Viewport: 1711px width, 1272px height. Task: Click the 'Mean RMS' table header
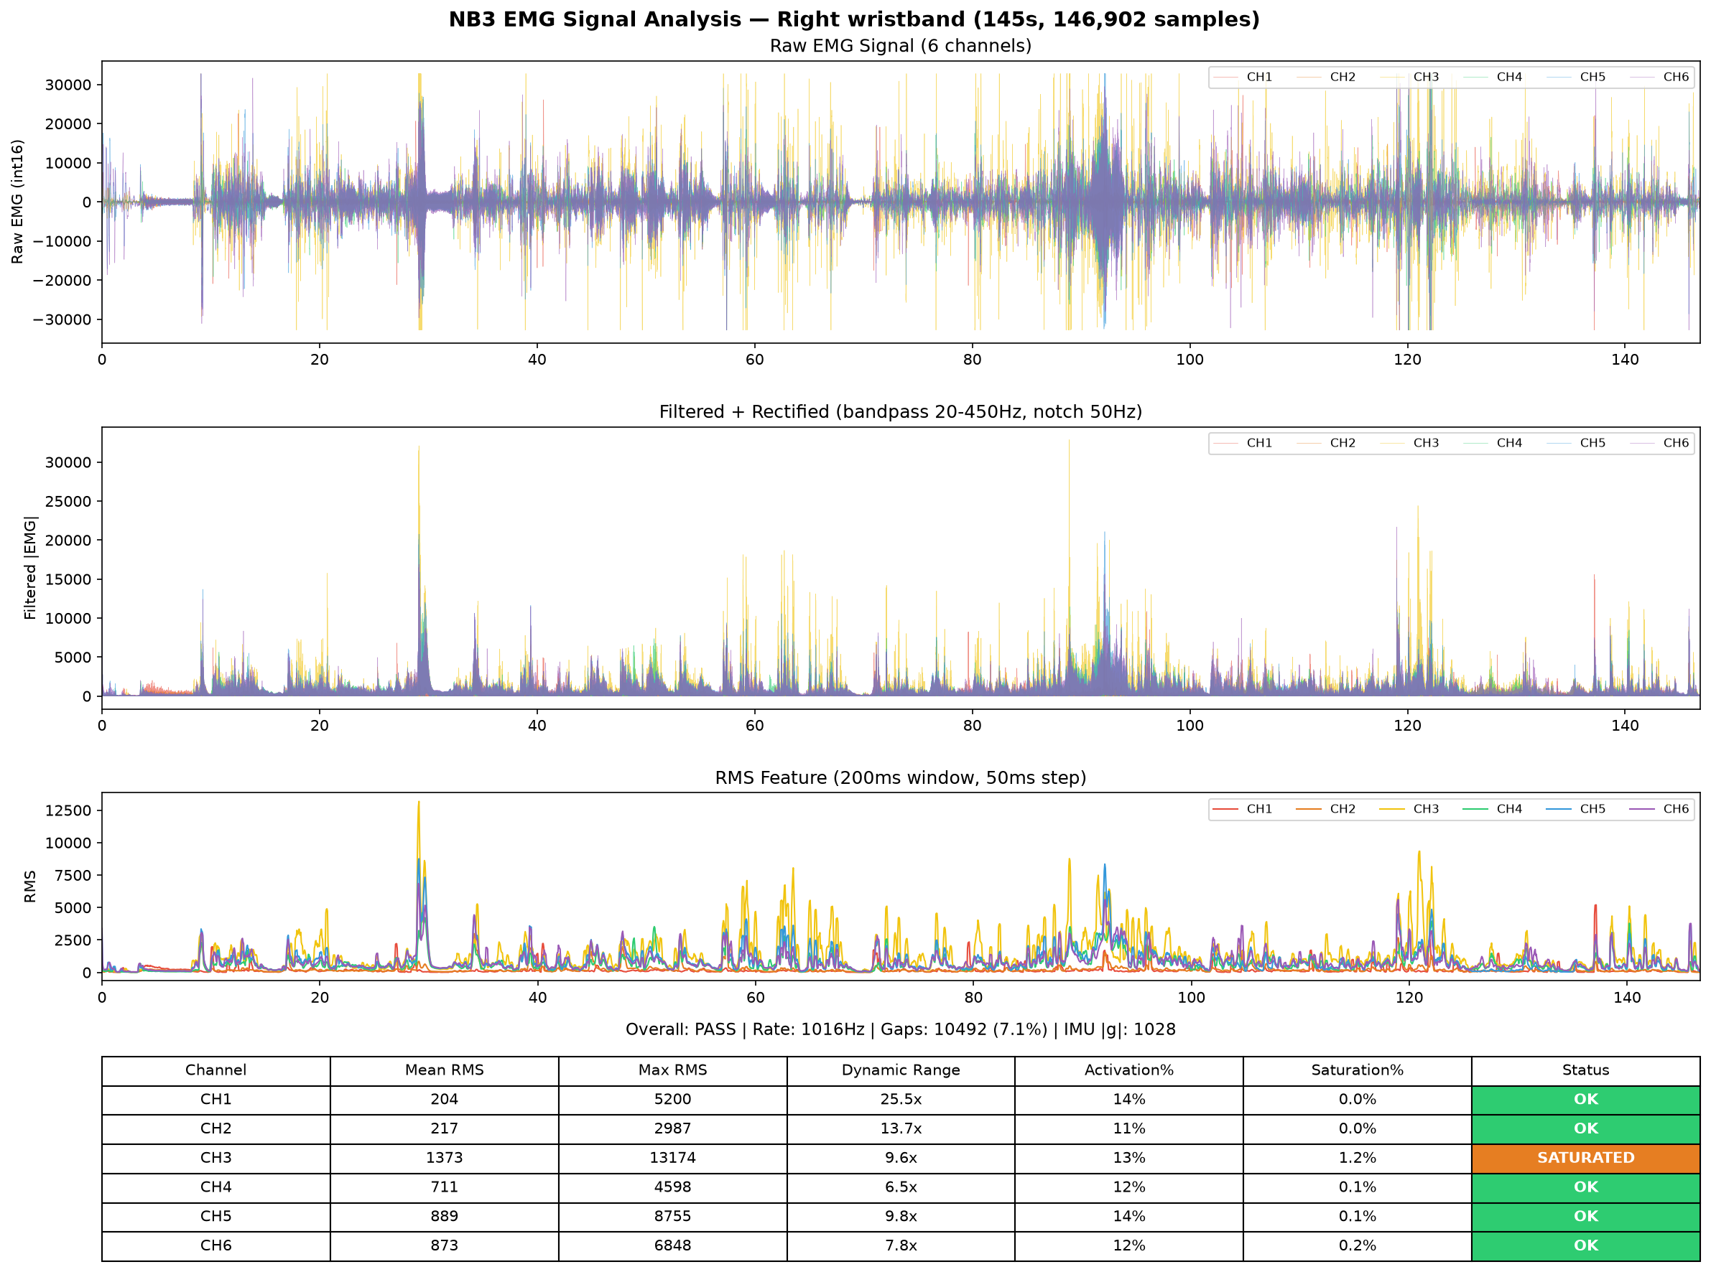click(x=445, y=1070)
